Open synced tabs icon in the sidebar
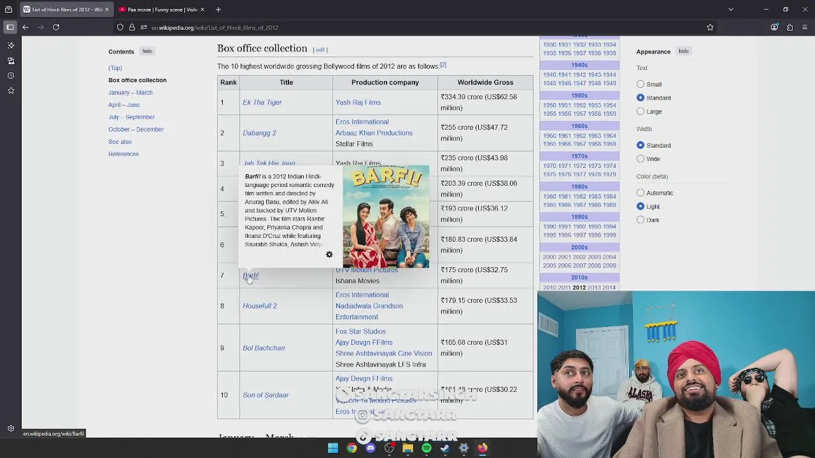 11,60
